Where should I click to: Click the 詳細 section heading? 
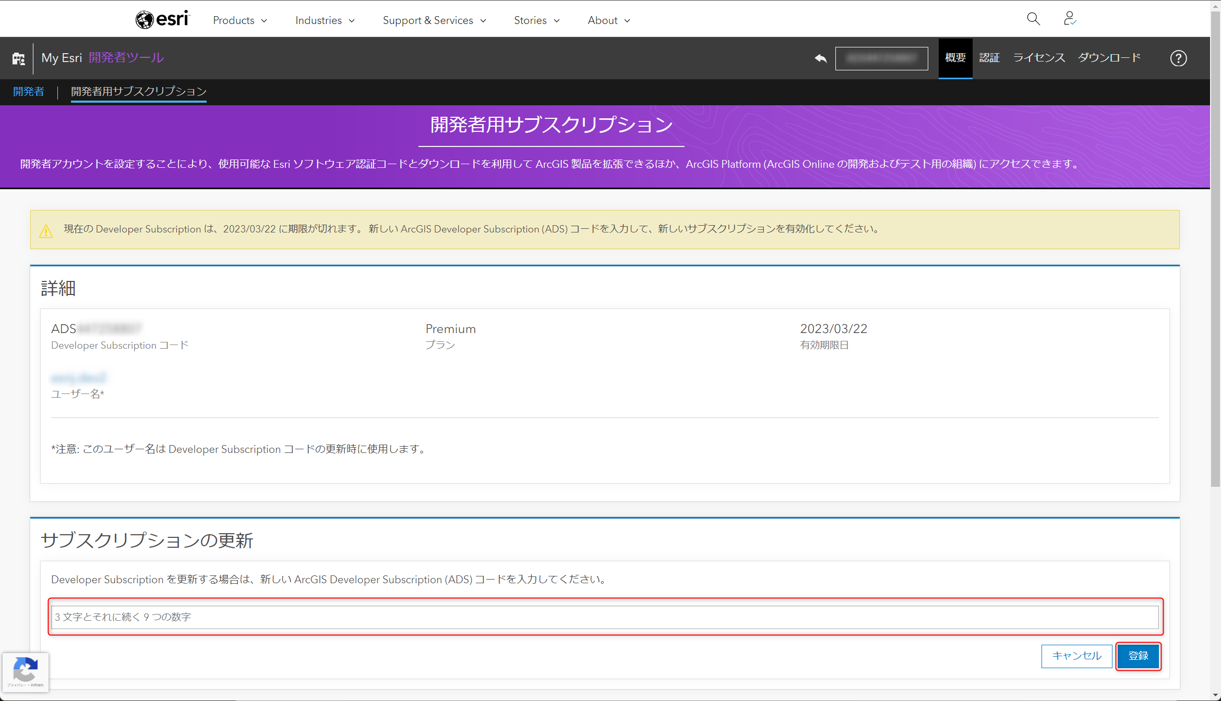58,288
